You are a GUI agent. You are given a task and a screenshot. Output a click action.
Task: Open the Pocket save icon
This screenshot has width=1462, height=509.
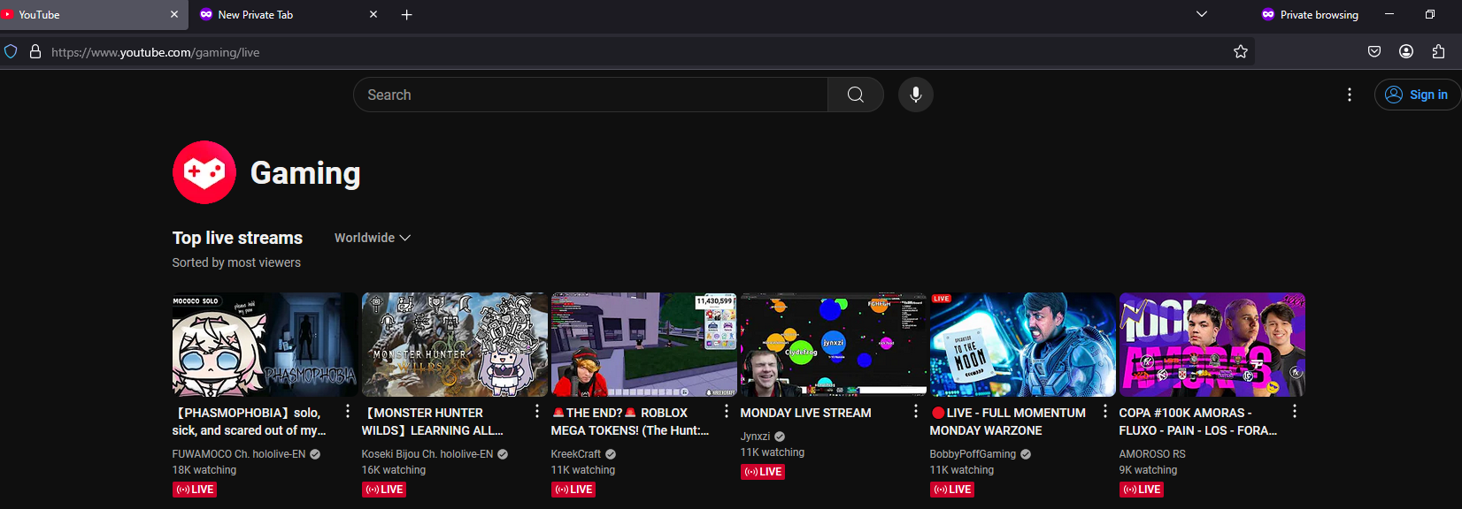pyautogui.click(x=1374, y=52)
